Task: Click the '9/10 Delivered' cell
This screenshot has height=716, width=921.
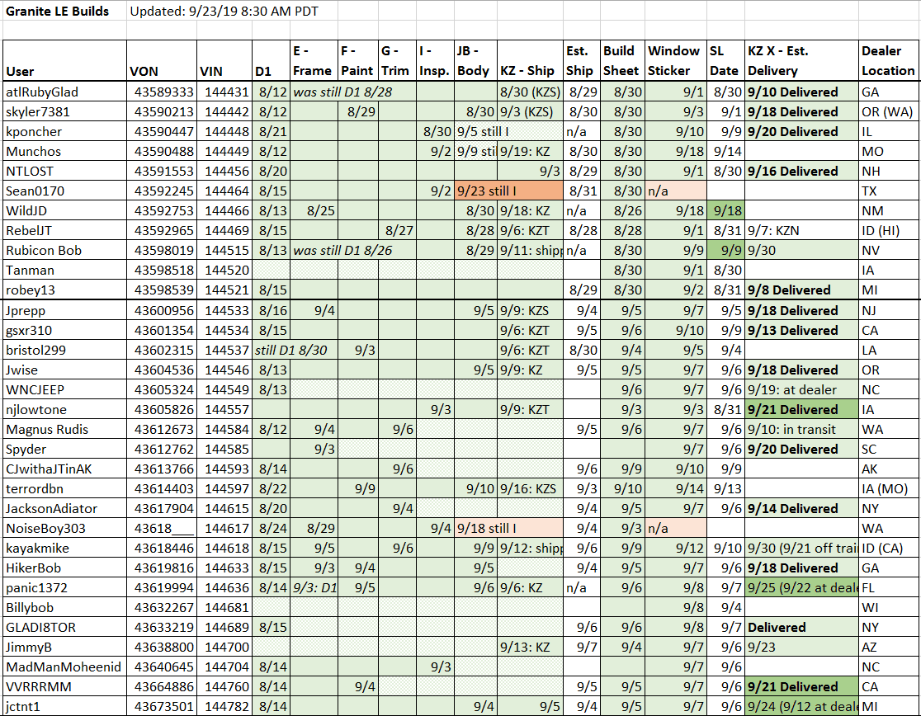Action: click(x=802, y=92)
